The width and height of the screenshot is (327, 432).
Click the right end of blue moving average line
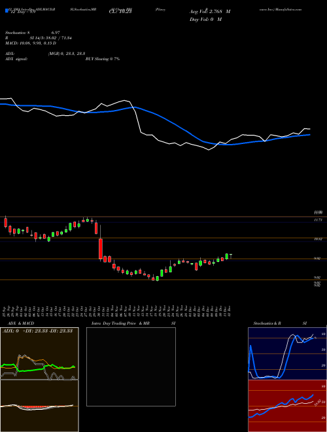309,135
